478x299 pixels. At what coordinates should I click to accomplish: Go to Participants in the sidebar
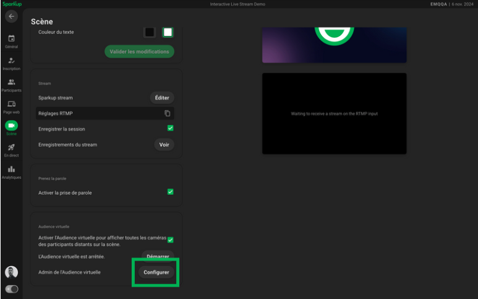point(11,82)
